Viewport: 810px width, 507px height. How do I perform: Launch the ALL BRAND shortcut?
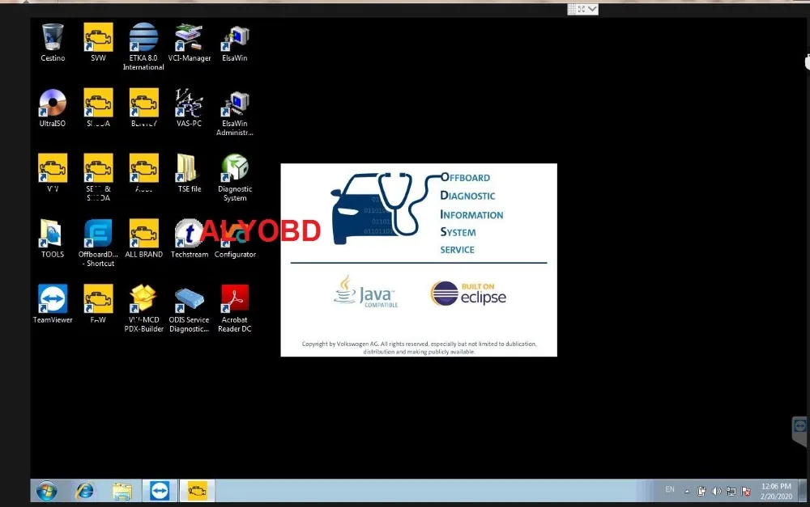[143, 239]
